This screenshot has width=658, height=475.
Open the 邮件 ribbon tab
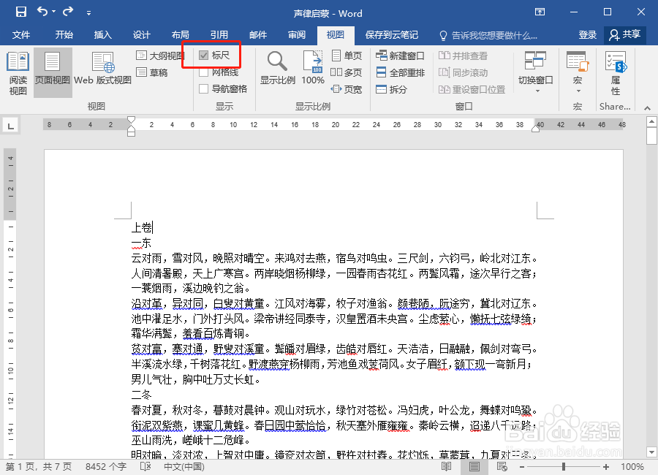257,34
